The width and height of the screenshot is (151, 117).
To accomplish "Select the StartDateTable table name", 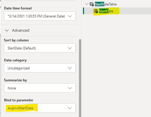I will (x=106, y=4).
